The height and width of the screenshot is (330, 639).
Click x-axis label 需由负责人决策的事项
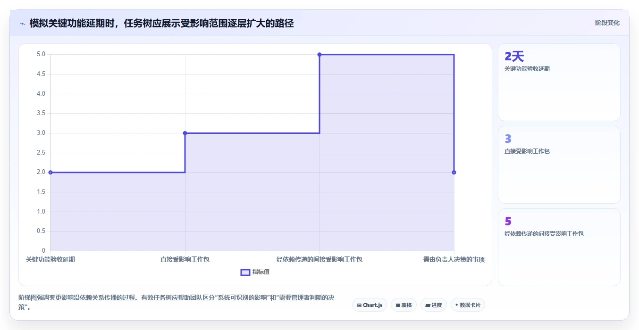tap(454, 259)
